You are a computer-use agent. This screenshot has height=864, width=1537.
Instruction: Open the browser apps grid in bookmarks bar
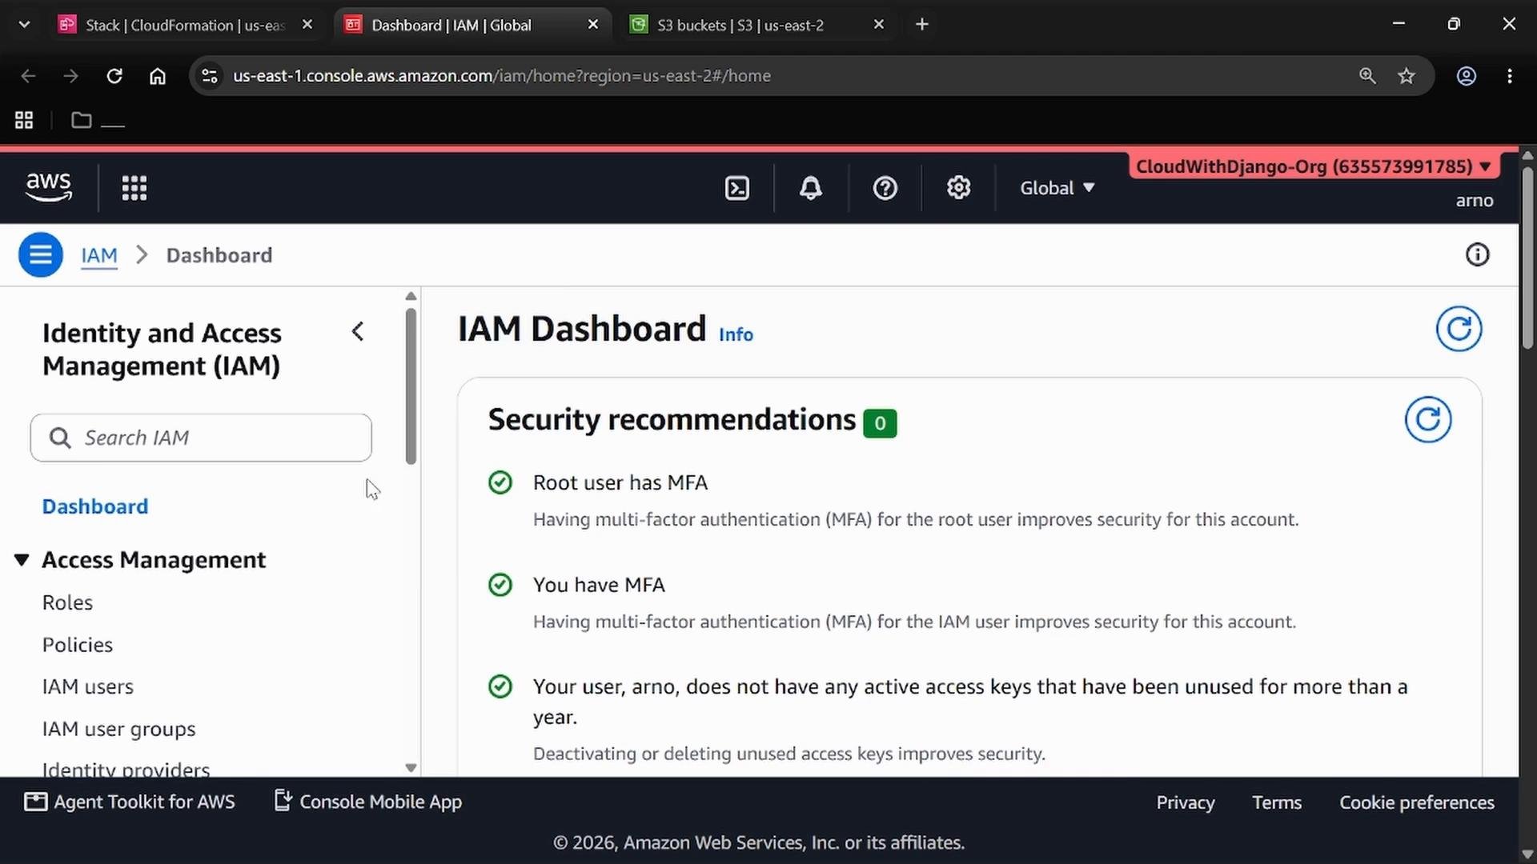24,121
